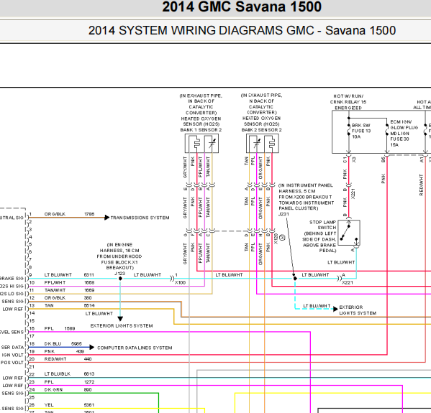Click the down arrowhead above Exterior Lights System
This screenshot has width=431, height=413.
pyautogui.click(x=120, y=319)
